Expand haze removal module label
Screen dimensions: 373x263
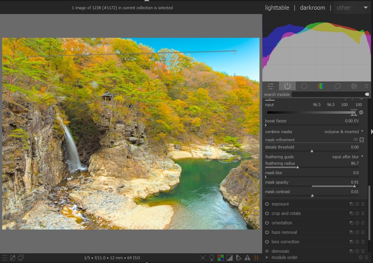(284, 232)
